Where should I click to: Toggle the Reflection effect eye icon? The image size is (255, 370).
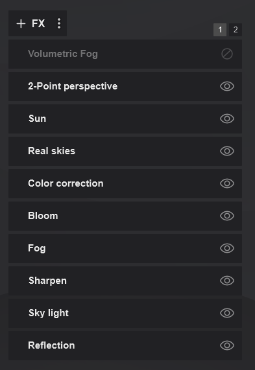click(227, 345)
